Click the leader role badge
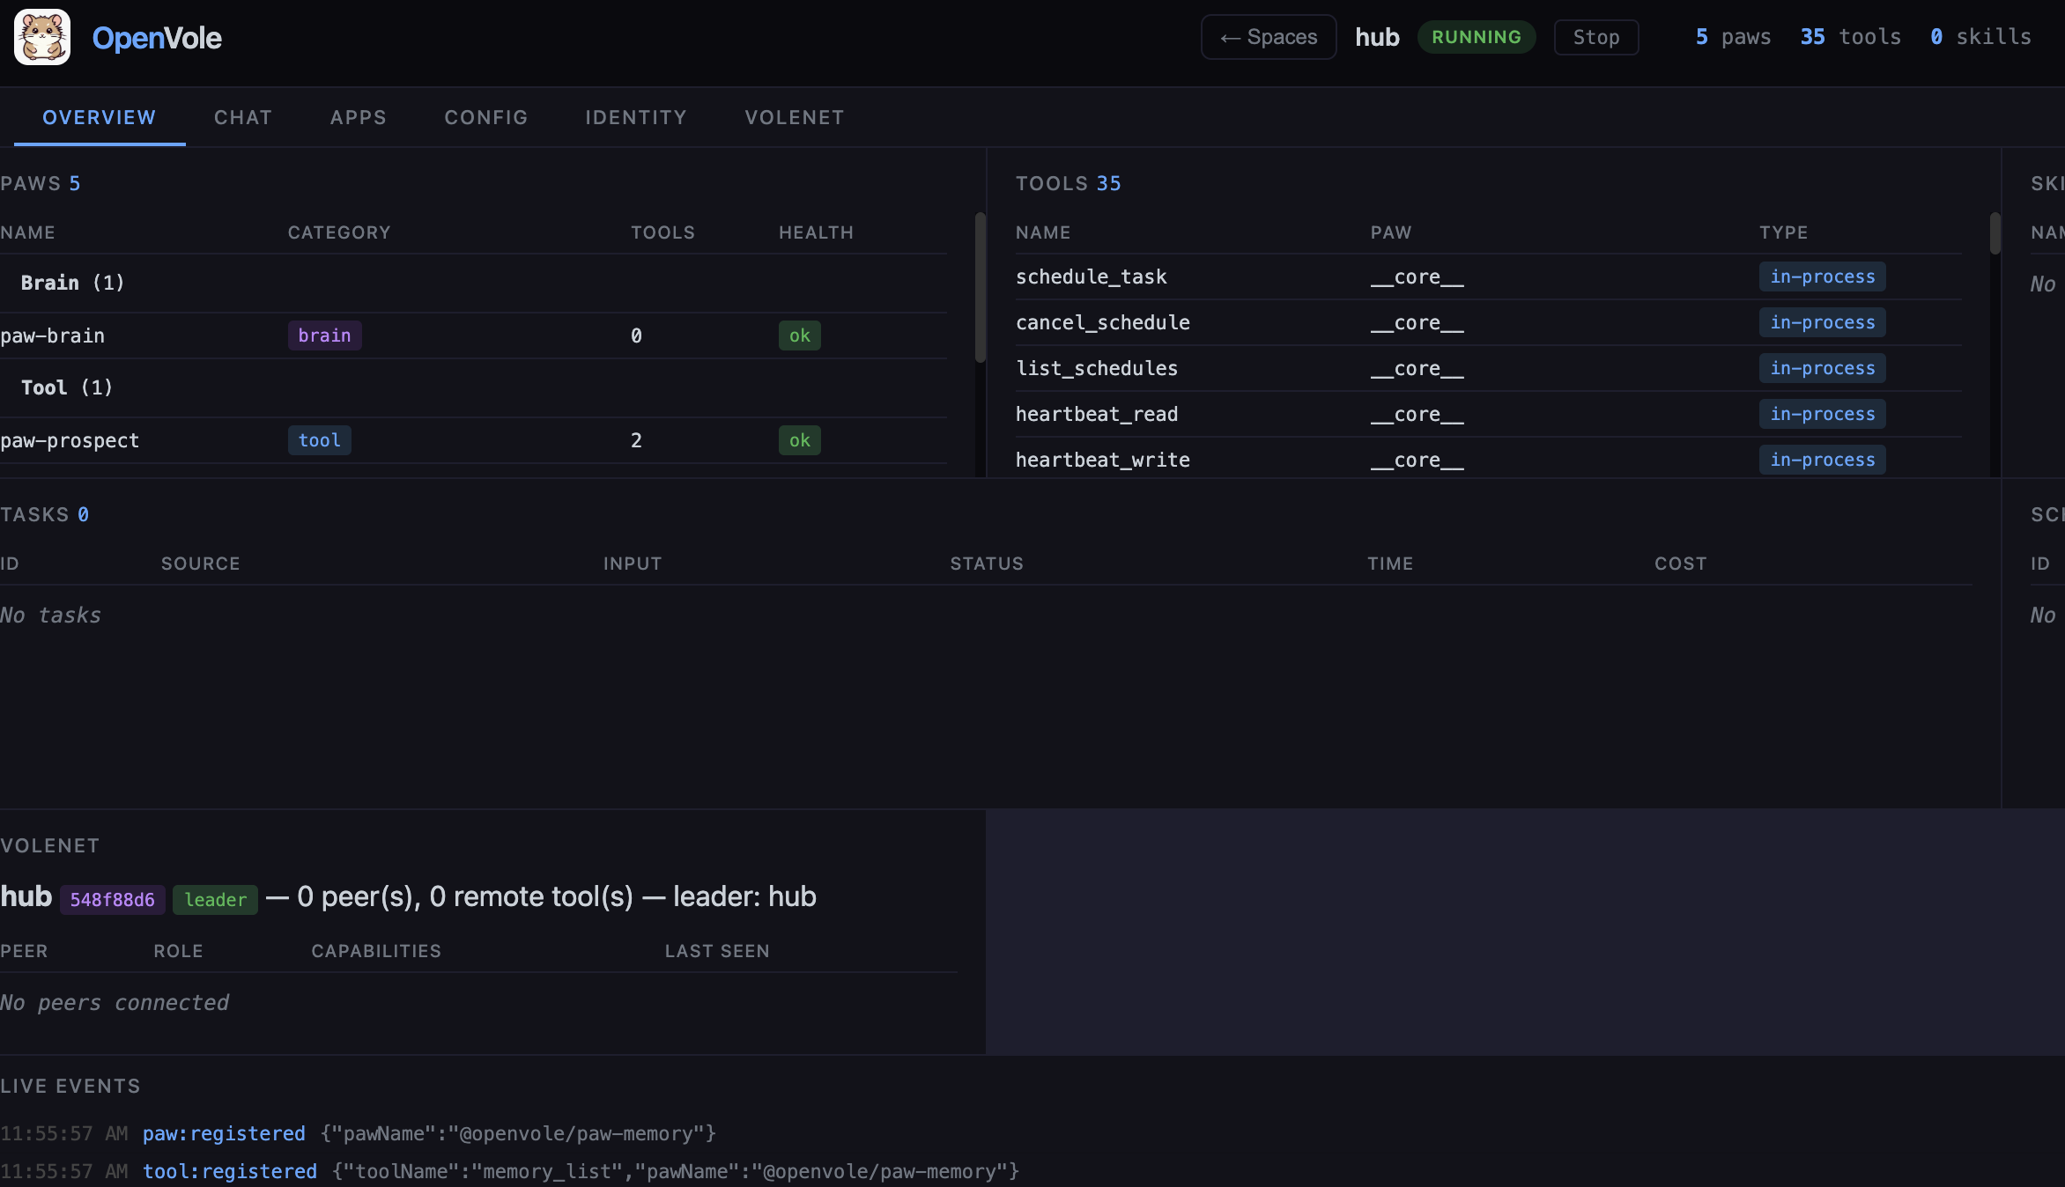 click(215, 899)
